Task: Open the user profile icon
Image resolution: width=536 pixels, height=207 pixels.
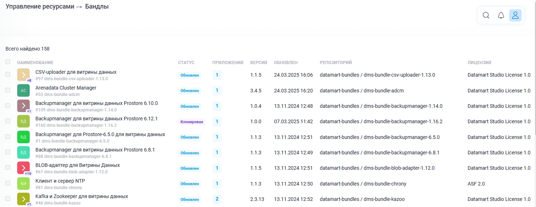Action: click(x=515, y=15)
